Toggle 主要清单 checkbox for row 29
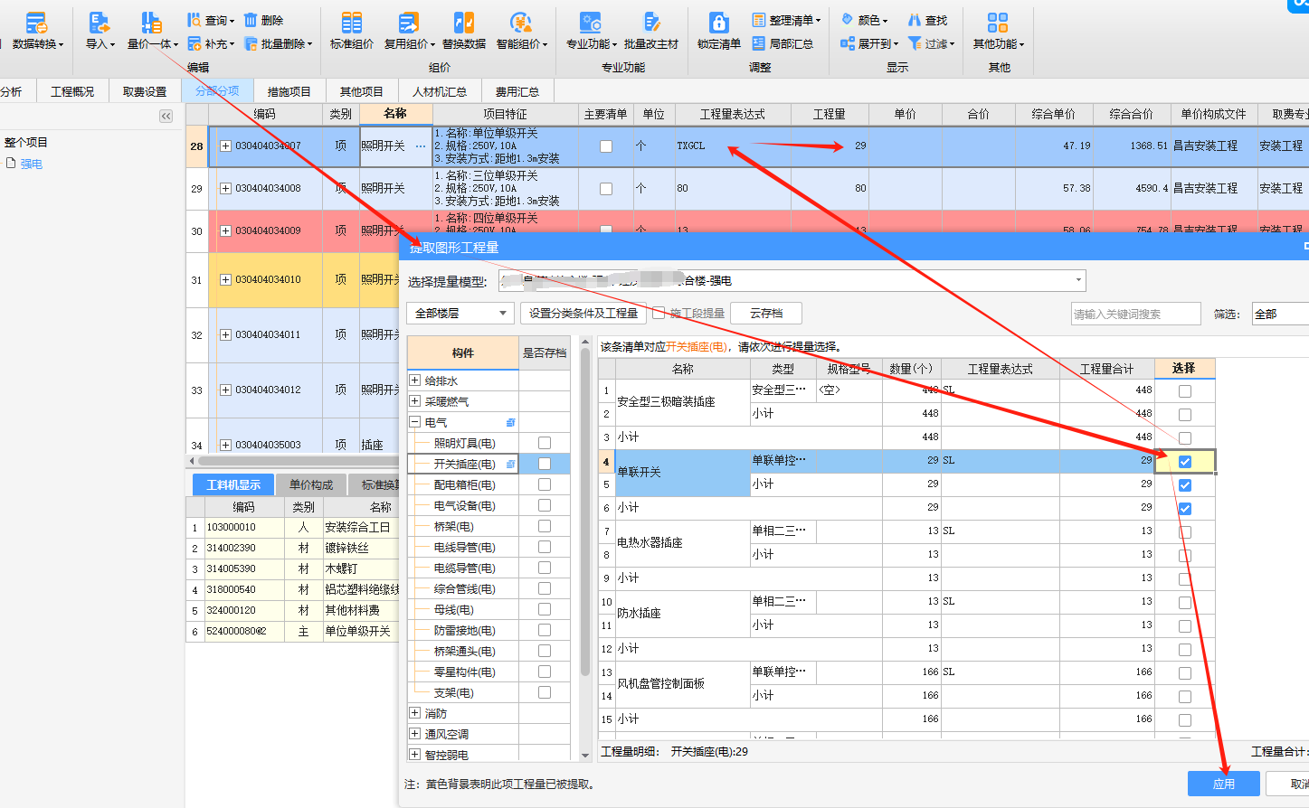This screenshot has height=808, width=1309. 606,188
